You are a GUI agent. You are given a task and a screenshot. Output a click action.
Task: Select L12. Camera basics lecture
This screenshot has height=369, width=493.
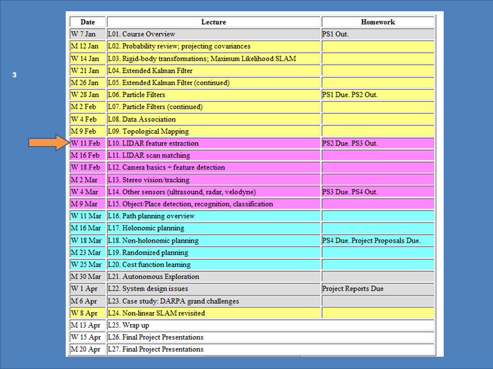(x=214, y=168)
